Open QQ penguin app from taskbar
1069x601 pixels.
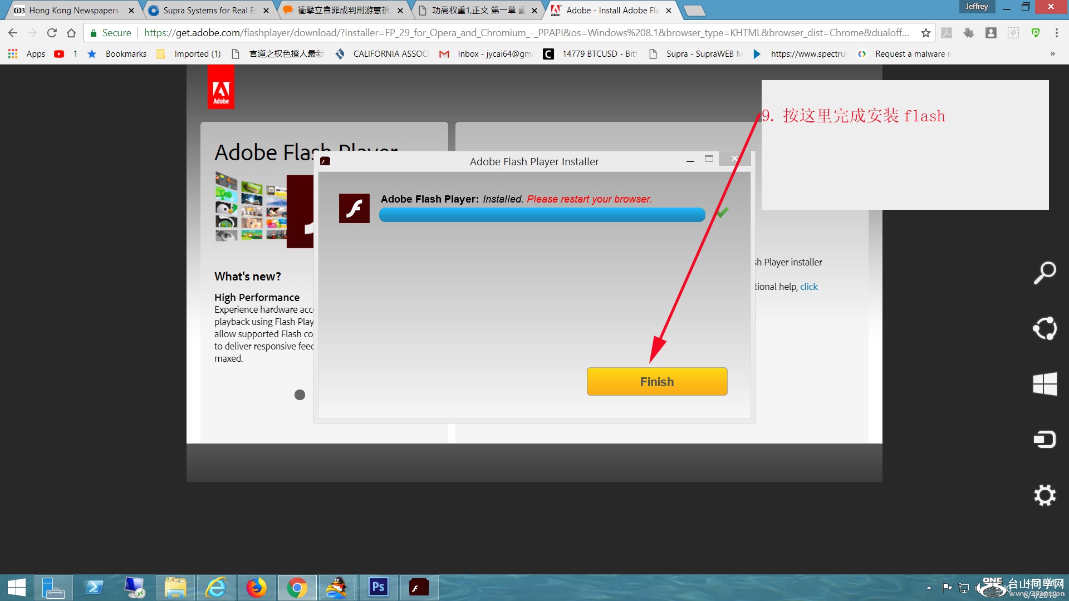tap(337, 588)
